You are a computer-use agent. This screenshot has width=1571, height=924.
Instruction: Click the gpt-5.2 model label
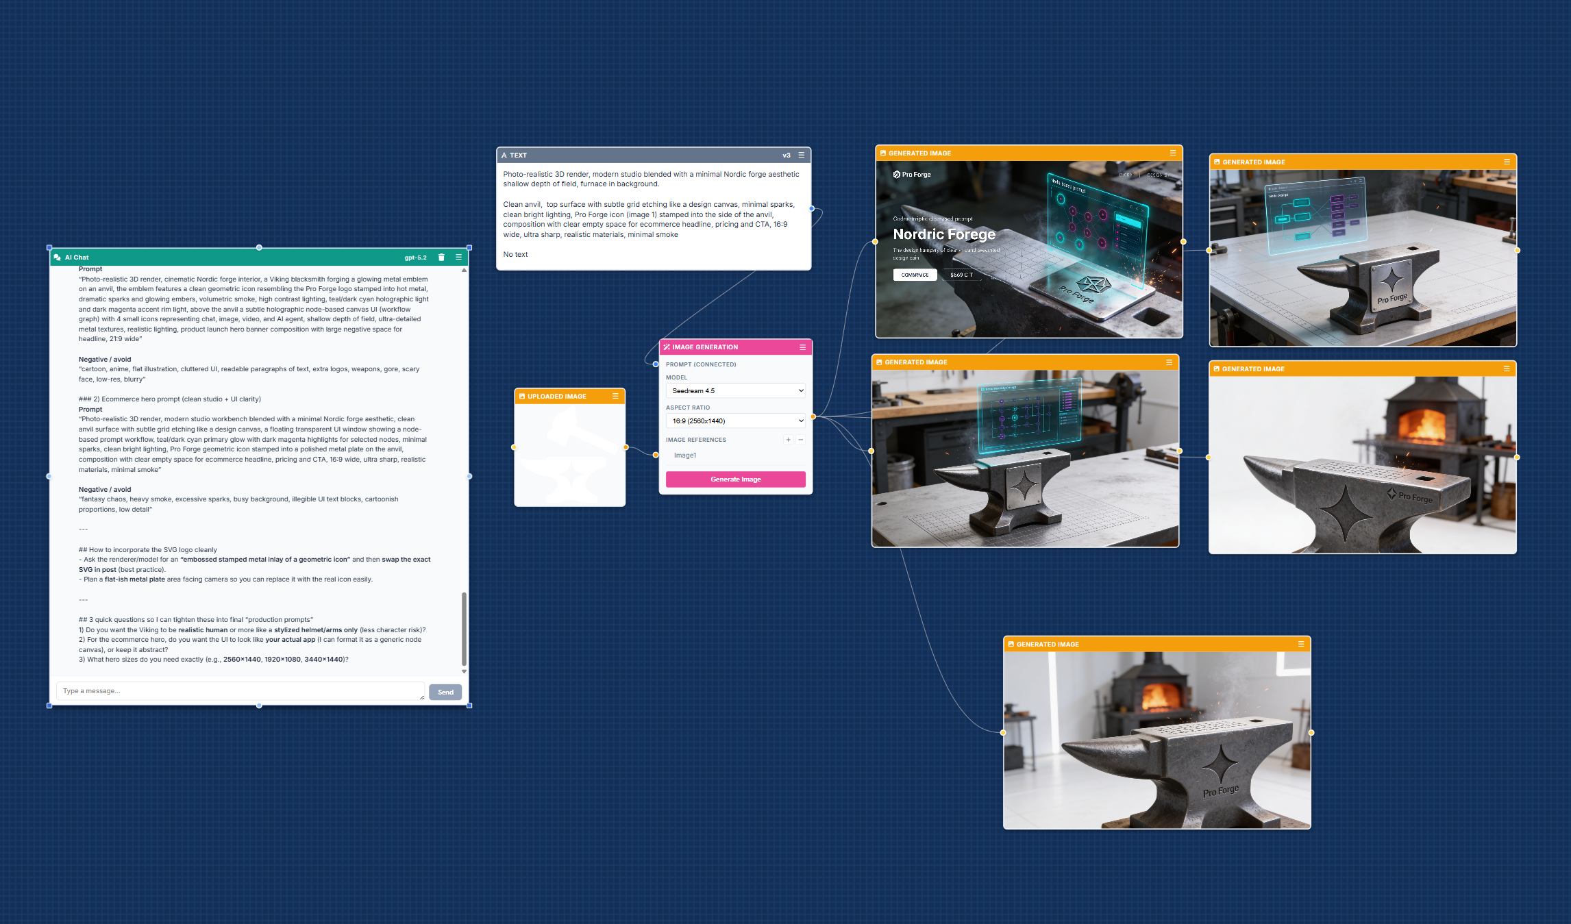[x=417, y=258]
